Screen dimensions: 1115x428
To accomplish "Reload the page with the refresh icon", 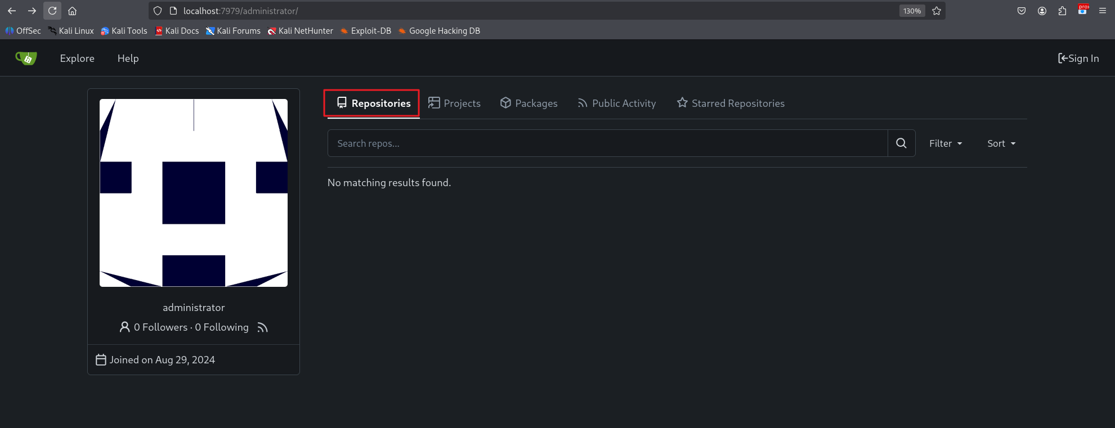I will tap(52, 11).
